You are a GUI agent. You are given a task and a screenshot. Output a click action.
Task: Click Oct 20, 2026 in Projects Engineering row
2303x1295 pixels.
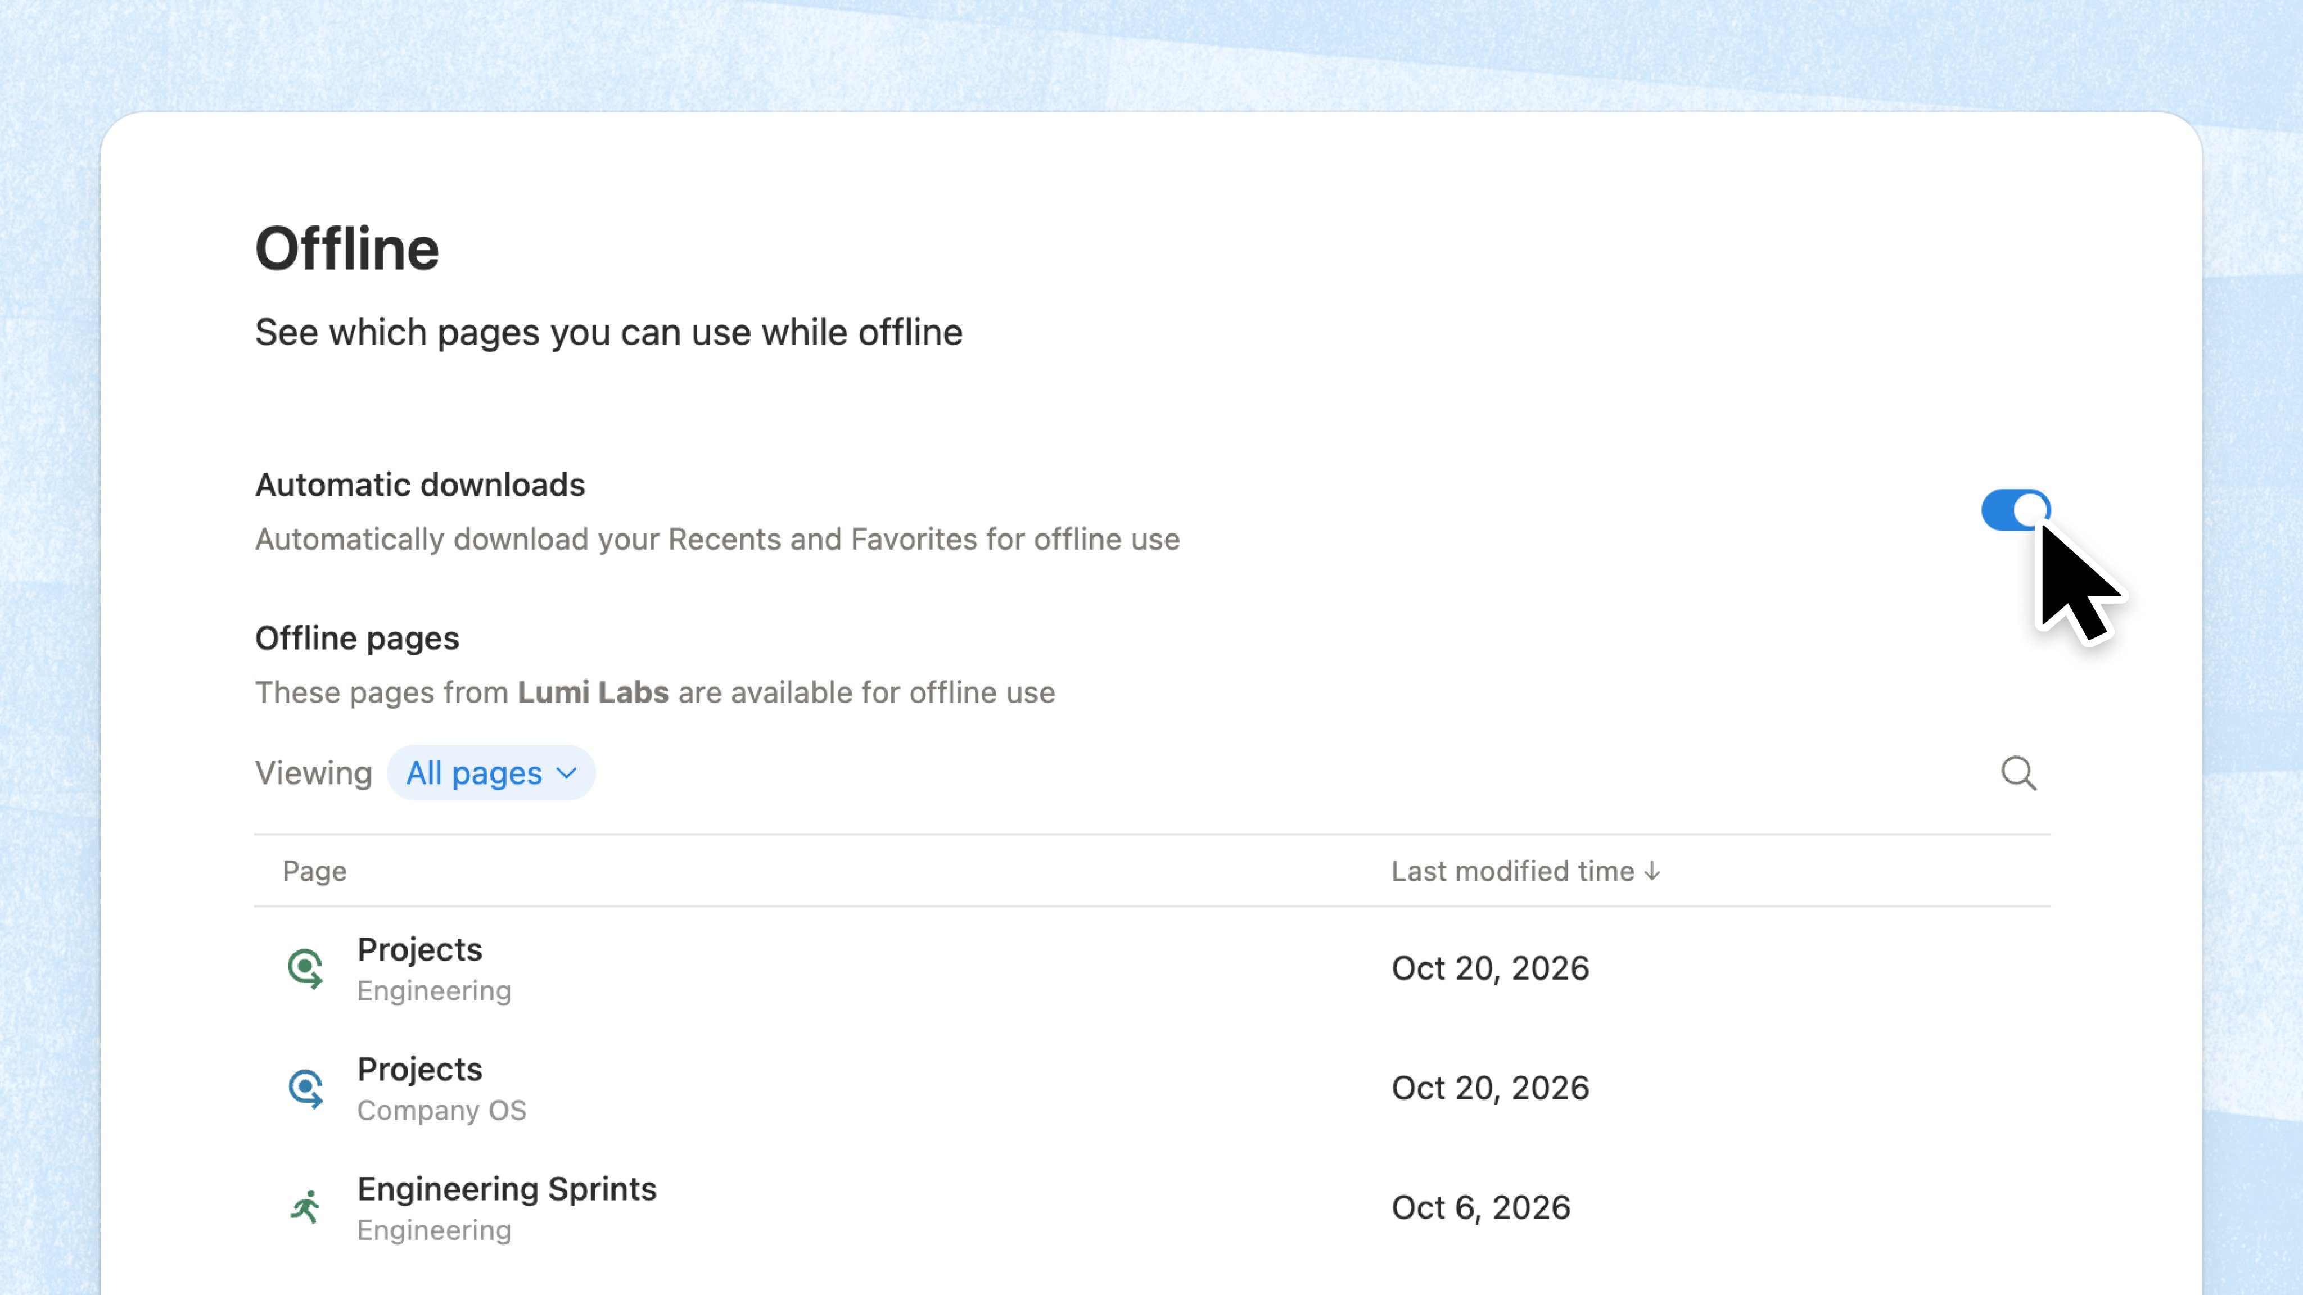(1491, 968)
